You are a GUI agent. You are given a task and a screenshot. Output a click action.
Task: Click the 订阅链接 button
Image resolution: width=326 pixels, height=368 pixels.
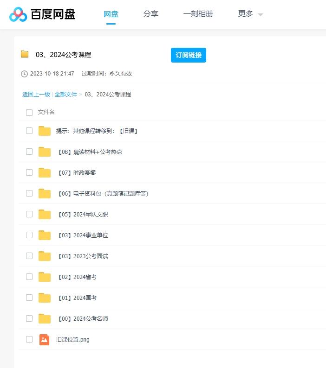(189, 55)
